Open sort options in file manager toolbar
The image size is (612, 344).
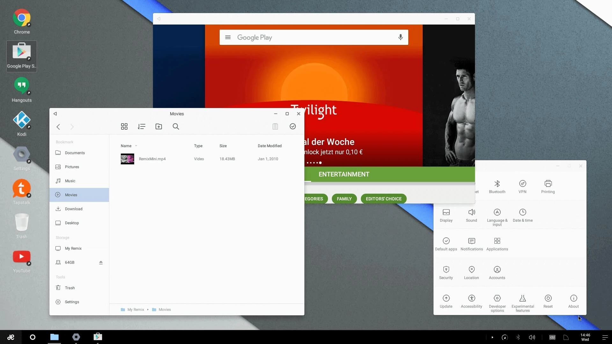point(142,126)
